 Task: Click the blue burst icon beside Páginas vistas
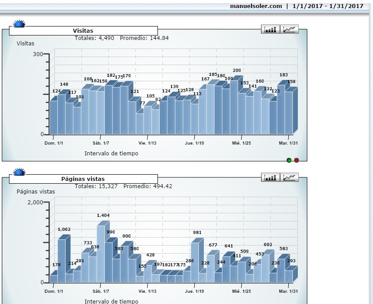click(x=18, y=172)
